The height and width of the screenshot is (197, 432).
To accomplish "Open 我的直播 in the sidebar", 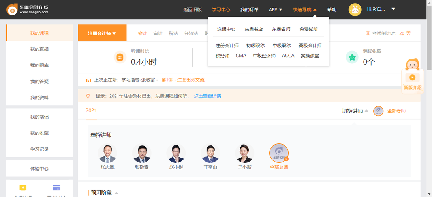I will point(39,49).
